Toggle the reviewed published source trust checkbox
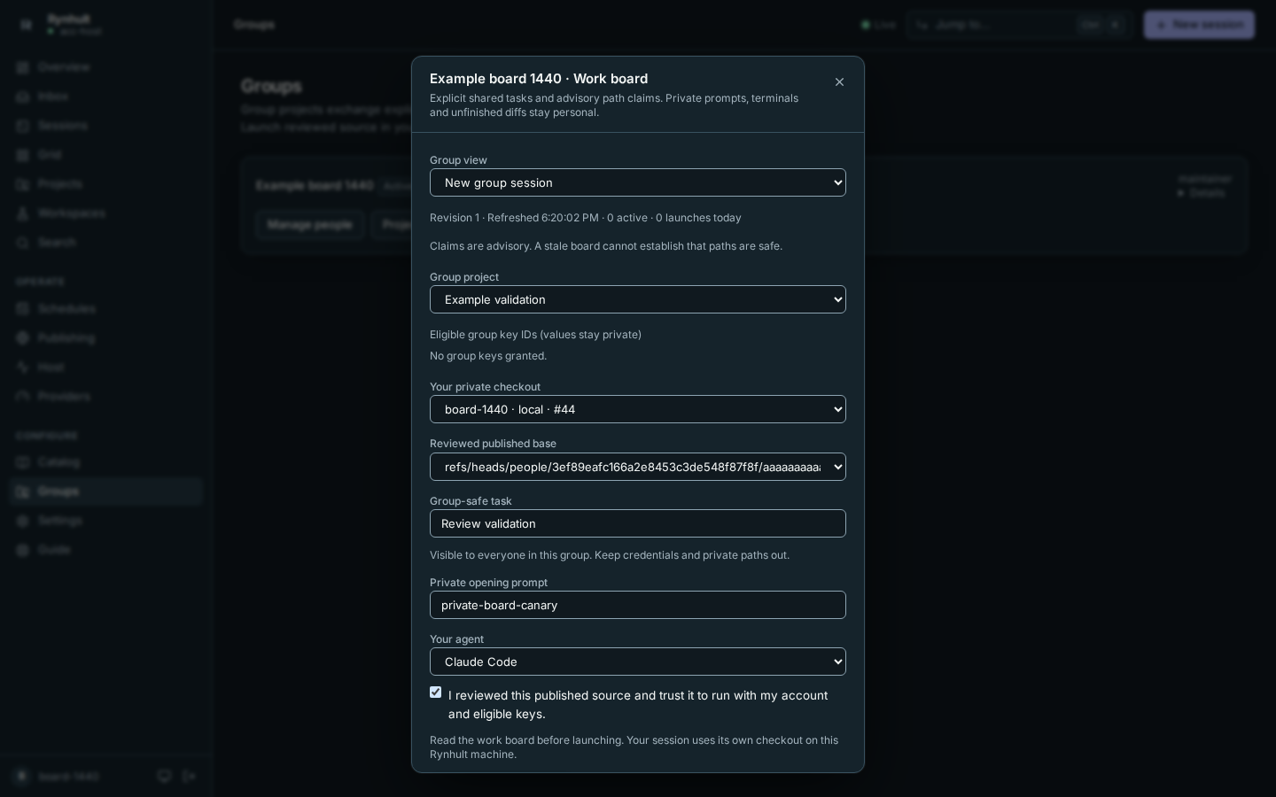 tap(435, 693)
